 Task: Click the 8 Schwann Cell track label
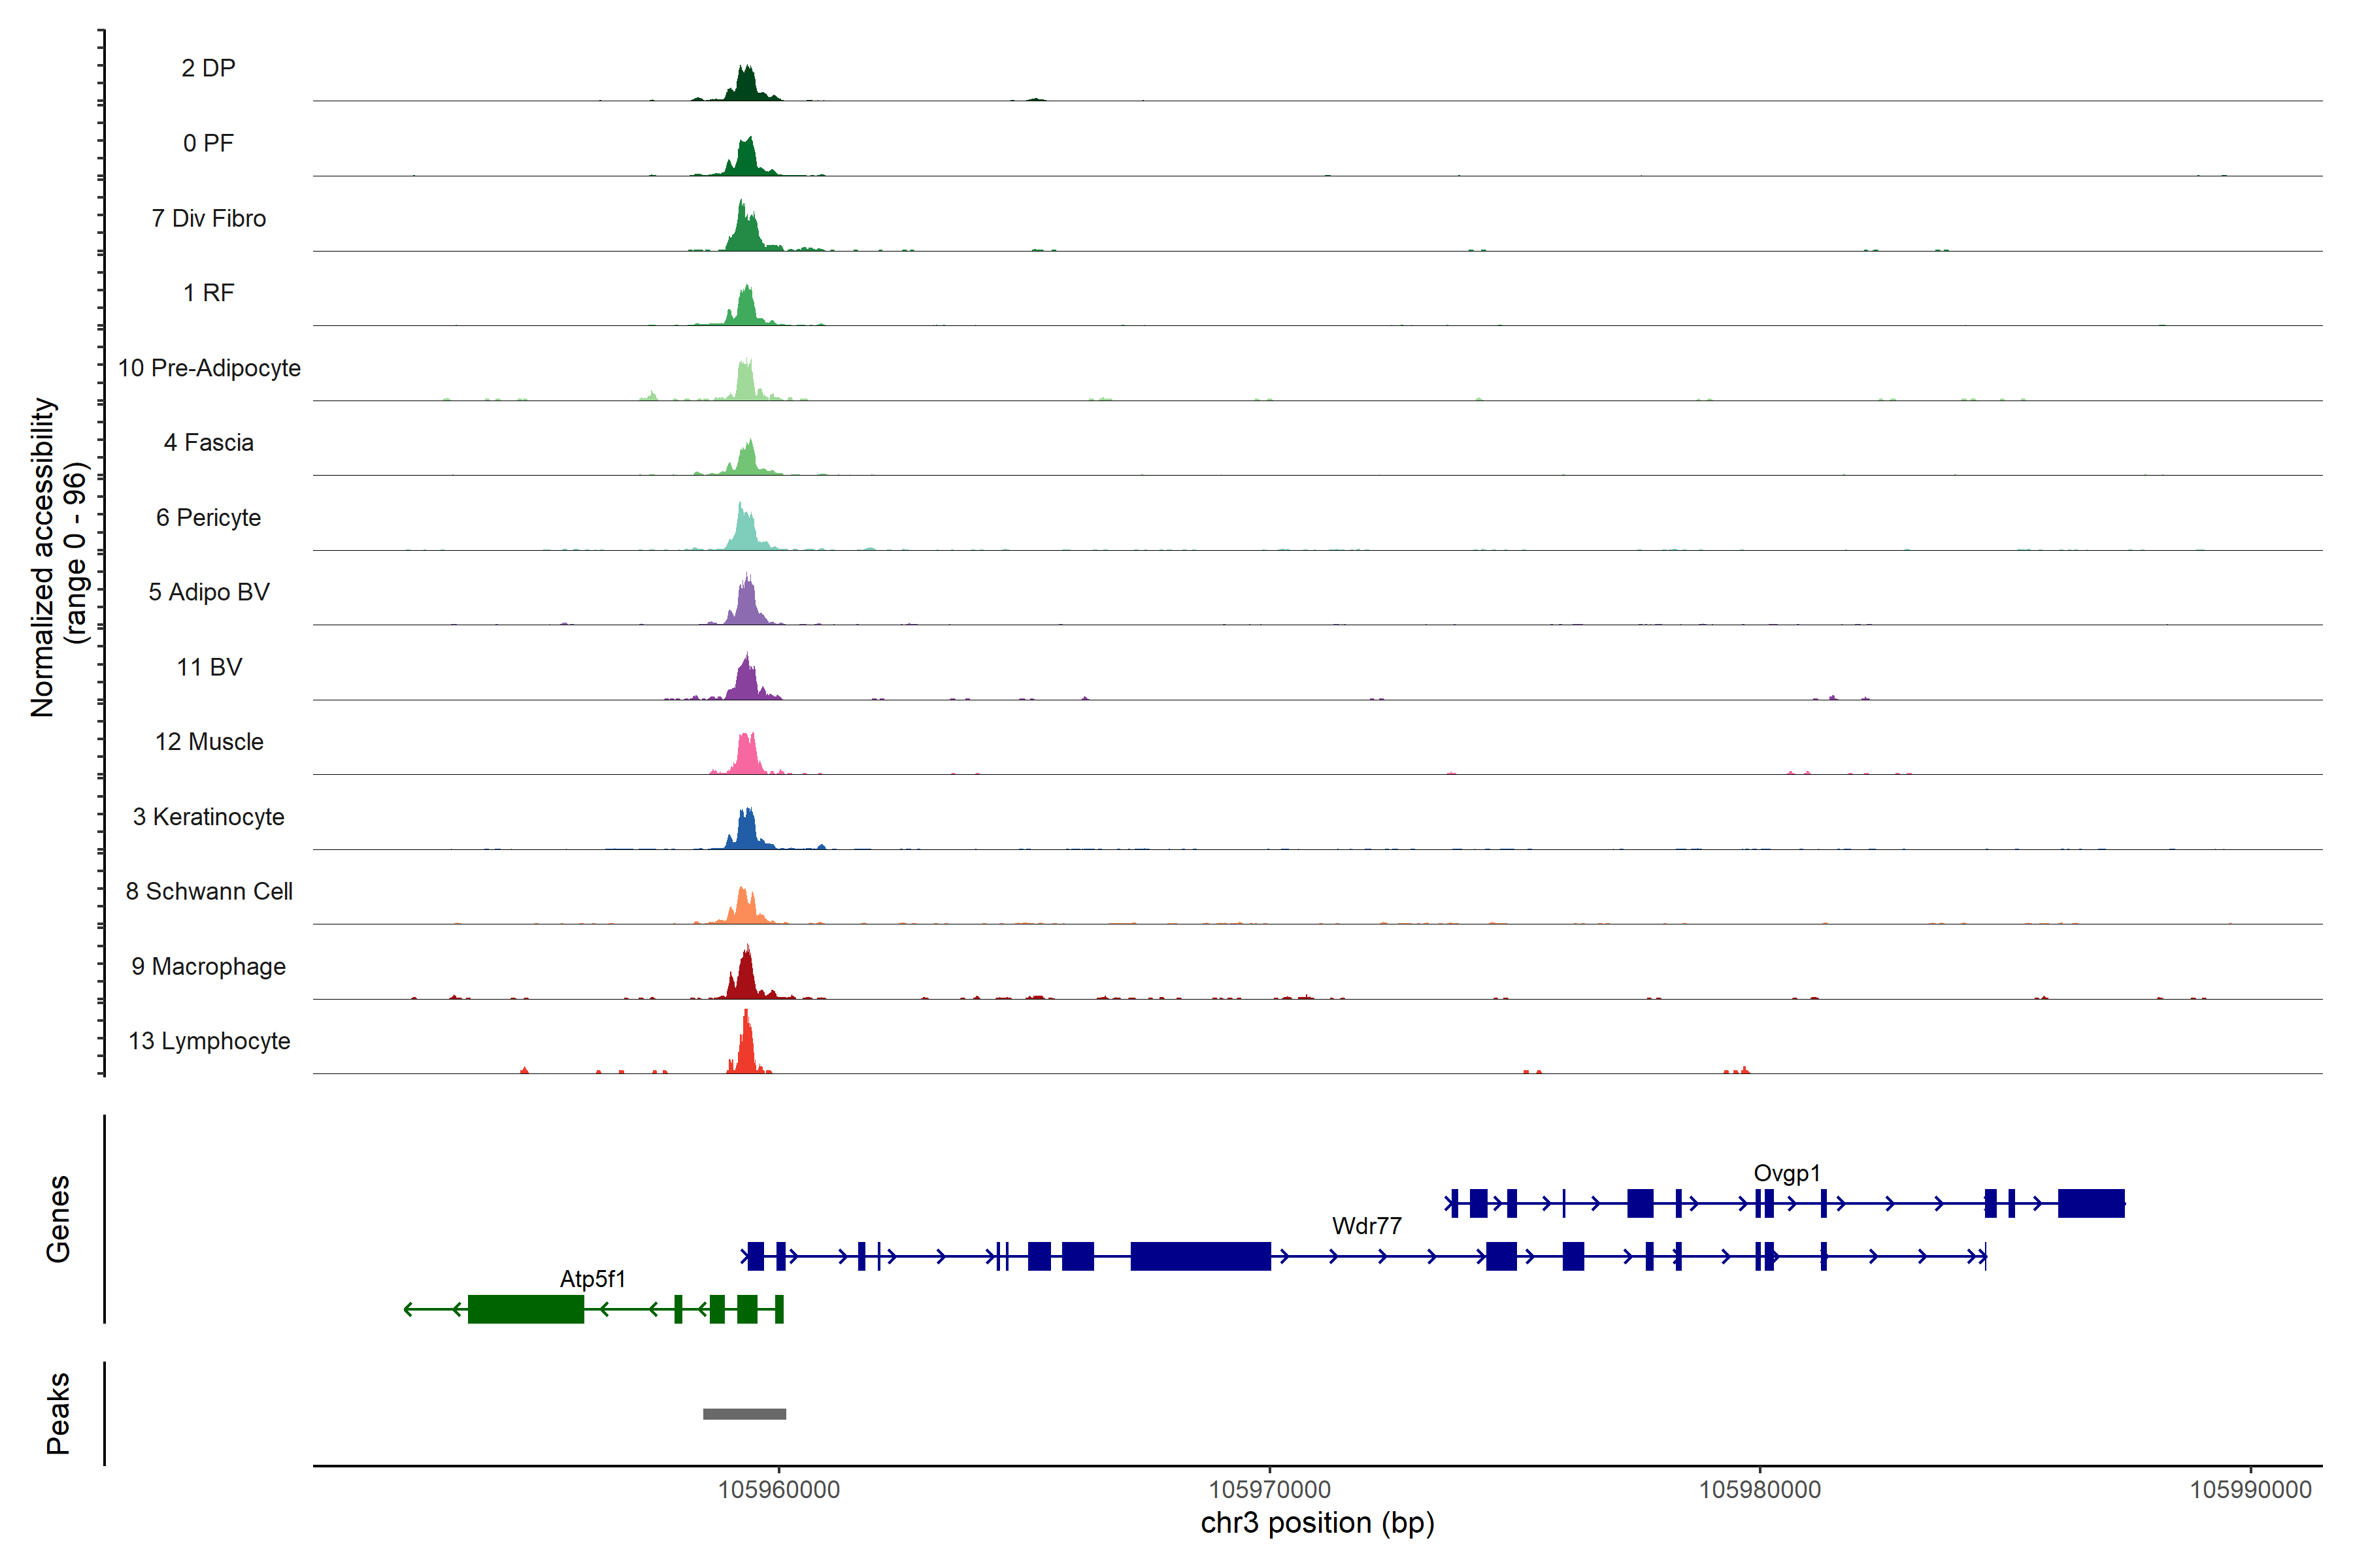pos(208,891)
